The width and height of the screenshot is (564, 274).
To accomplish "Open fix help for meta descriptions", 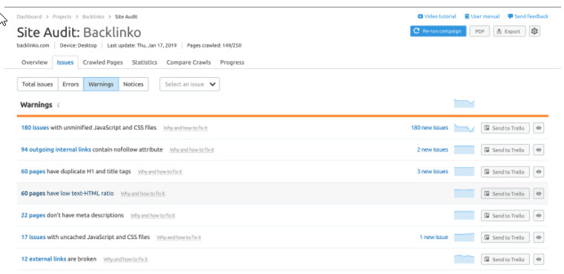I will click(153, 215).
